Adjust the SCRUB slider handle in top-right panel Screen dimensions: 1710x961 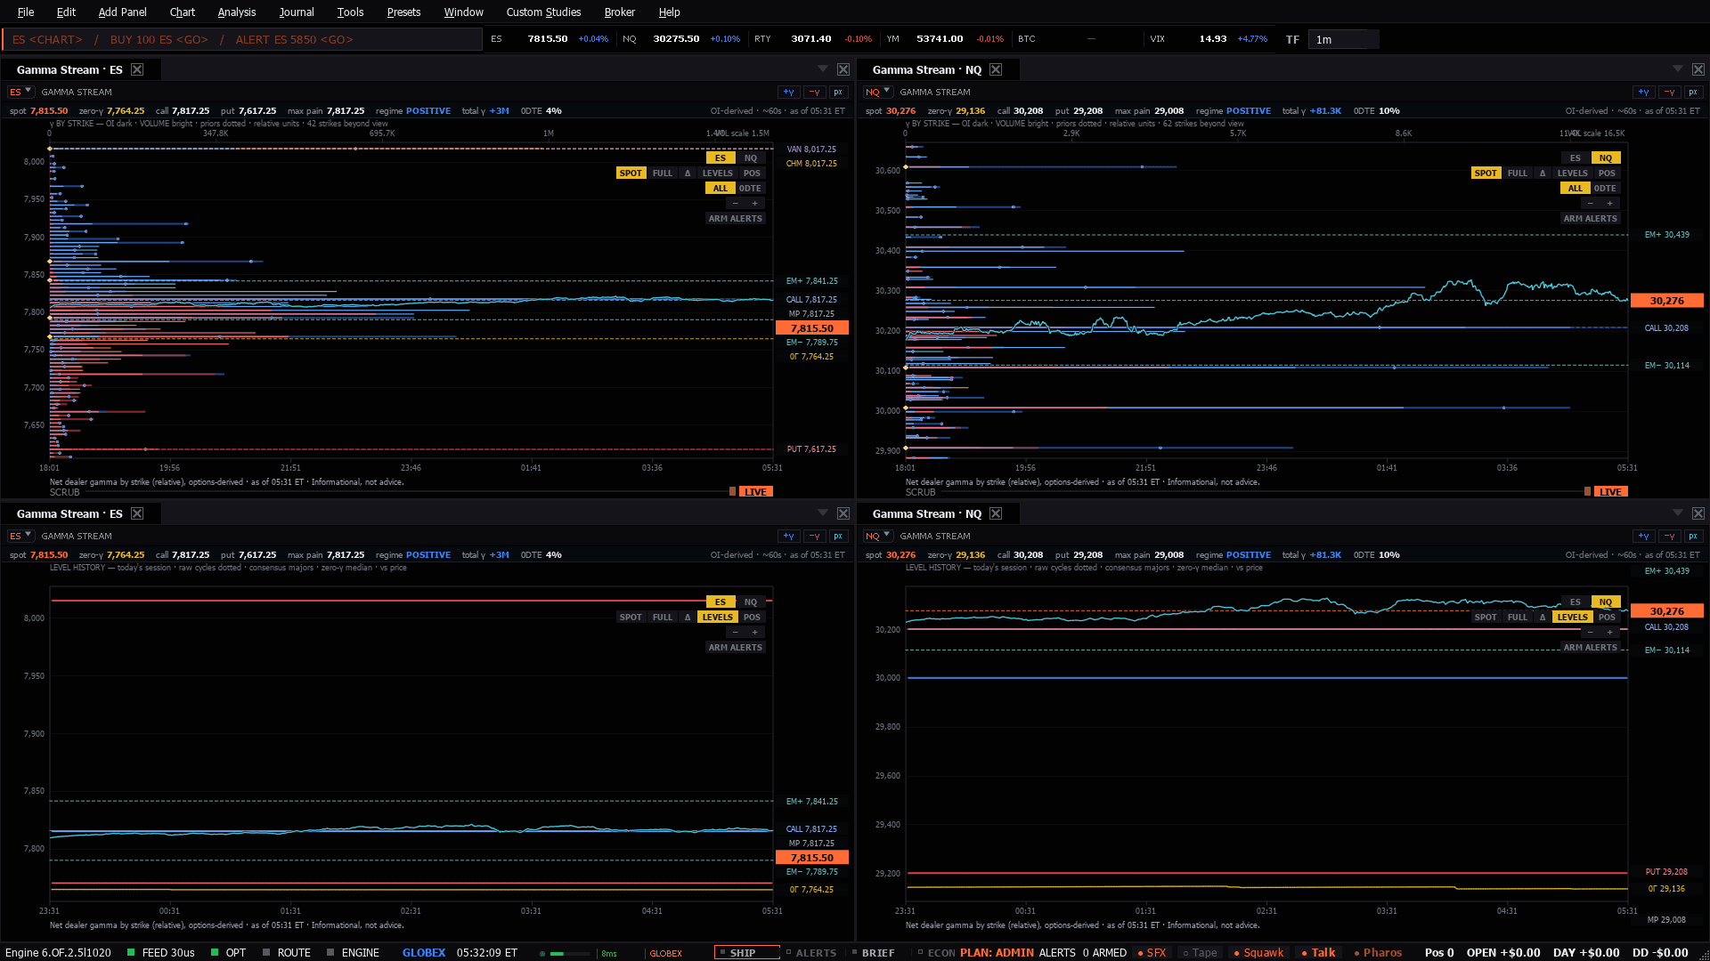pos(1588,492)
